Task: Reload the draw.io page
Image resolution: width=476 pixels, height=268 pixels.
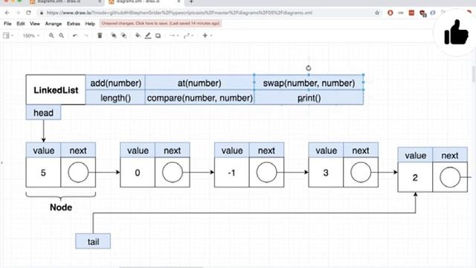Action: 28,13
